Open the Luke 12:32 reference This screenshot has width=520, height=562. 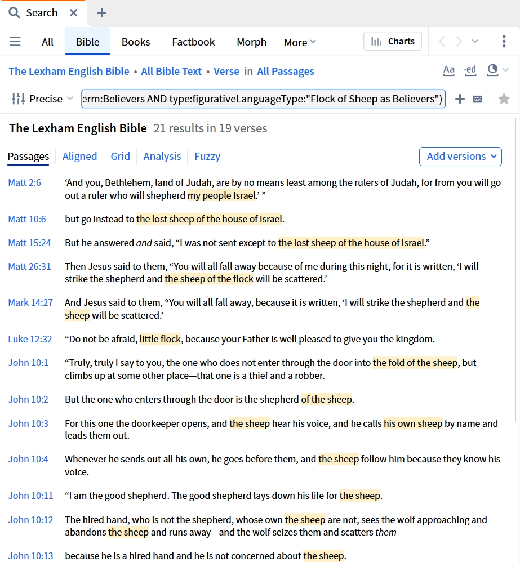point(30,339)
